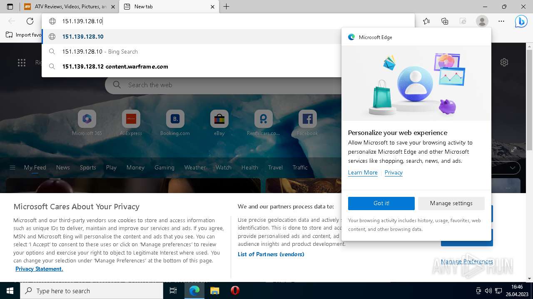Viewport: 533px width, 299px height.
Task: Open Privacy Statement link
Action: click(39, 269)
